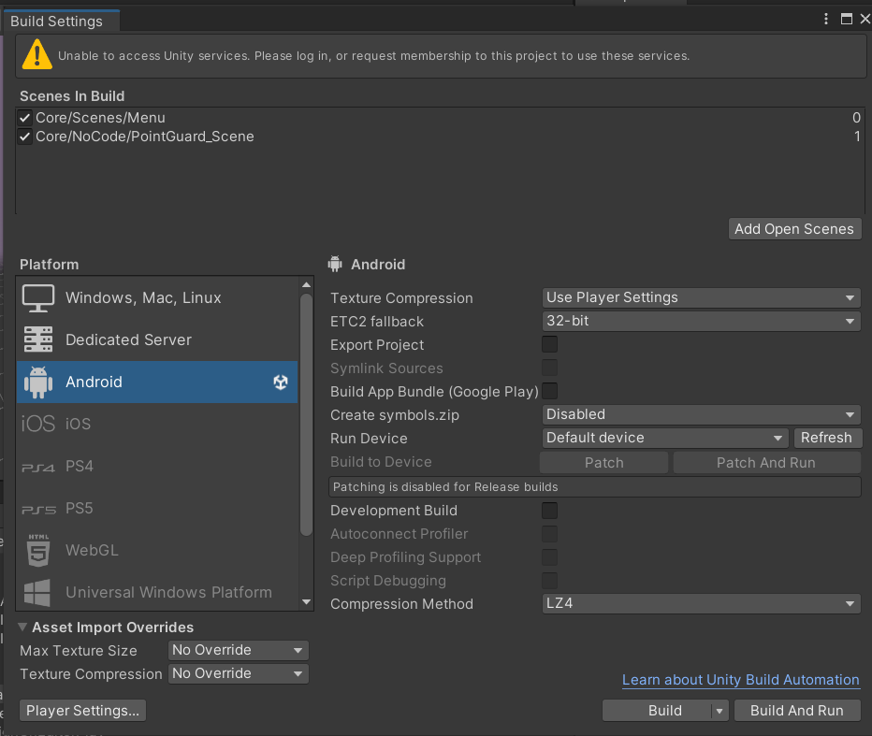
Task: Open the Build Settings kebab menu icon
Action: click(x=826, y=19)
